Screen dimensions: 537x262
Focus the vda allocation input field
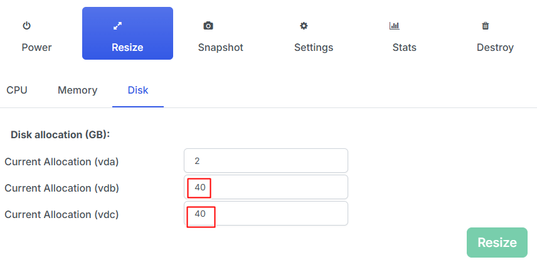coord(266,161)
